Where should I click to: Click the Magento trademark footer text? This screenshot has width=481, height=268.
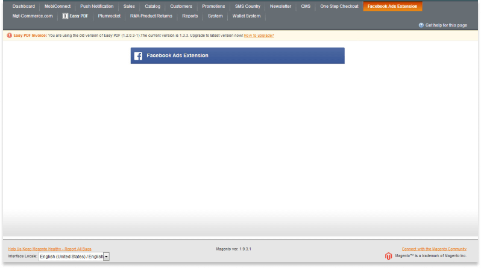click(x=431, y=256)
